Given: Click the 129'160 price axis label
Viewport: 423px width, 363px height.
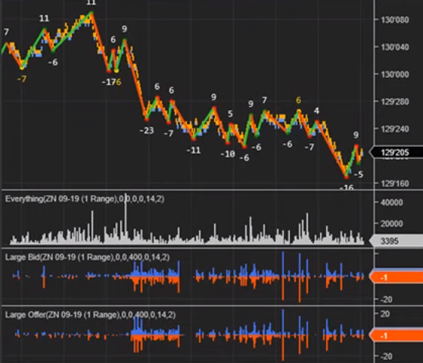Looking at the screenshot, I should pos(395,183).
